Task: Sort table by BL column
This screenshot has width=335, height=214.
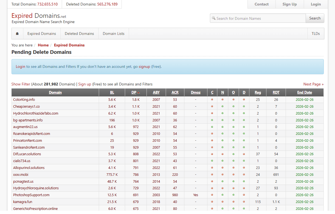Action: [112, 92]
